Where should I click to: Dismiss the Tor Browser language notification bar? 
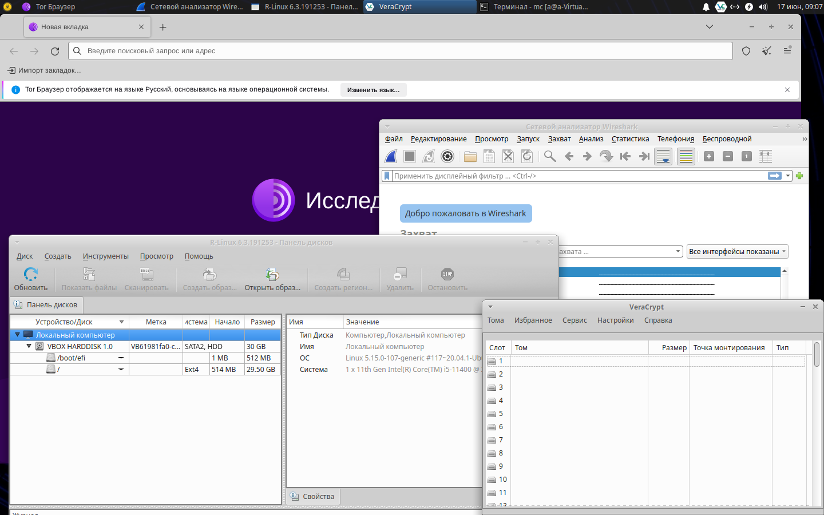coord(787,90)
